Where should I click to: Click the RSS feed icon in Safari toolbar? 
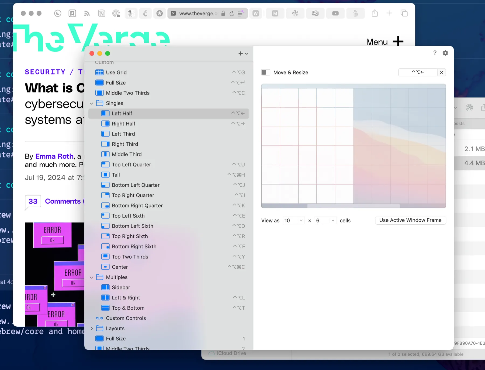[87, 13]
